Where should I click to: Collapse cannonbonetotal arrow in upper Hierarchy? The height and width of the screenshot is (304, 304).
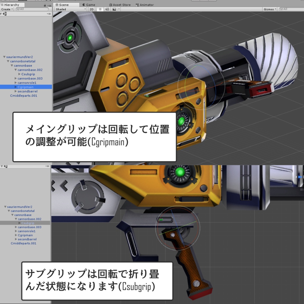(x=8, y=61)
